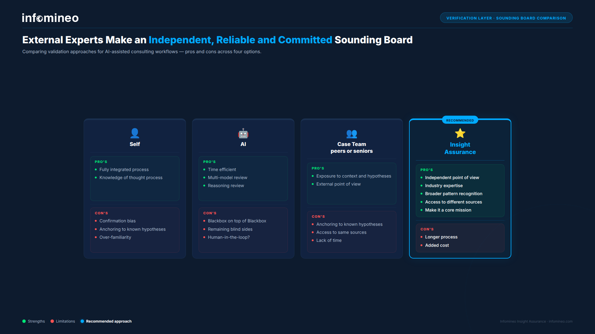595x334 pixels.
Task: Click 'Reasoning review' bullet
Action: tap(226, 186)
